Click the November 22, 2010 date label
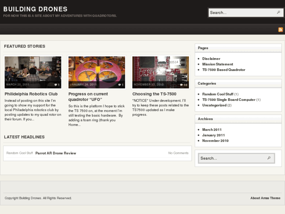The width and height of the screenshot is (285, 214). [x=149, y=84]
